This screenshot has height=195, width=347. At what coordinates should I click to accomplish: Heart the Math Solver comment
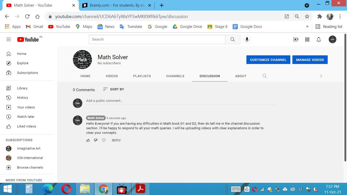(x=104, y=140)
